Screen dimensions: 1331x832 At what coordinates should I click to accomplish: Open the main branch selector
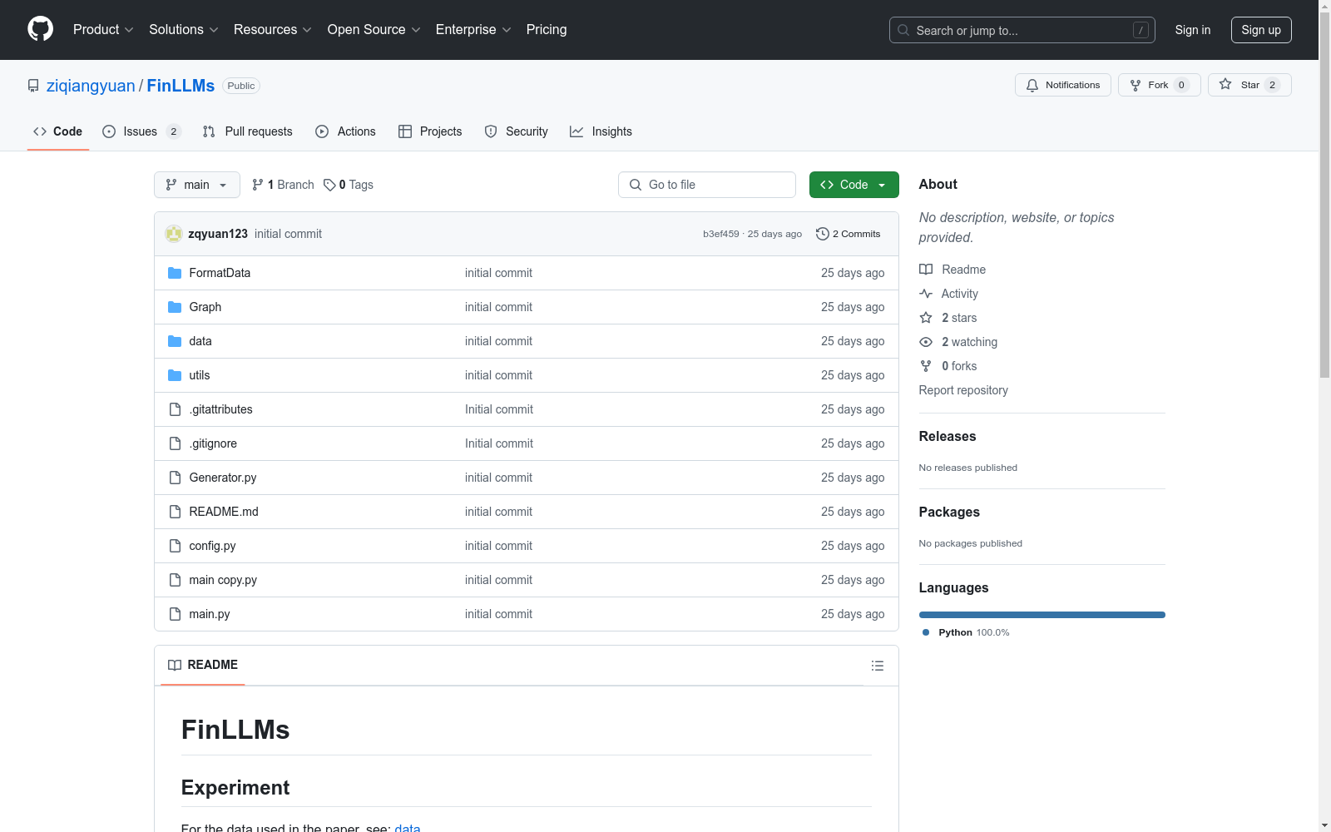coord(197,185)
